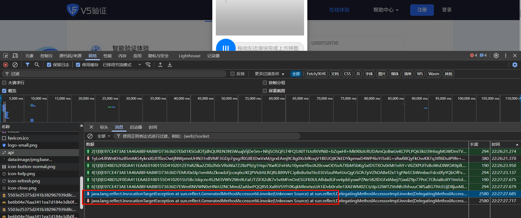Enable 按帧分组 checkbox

(265, 83)
